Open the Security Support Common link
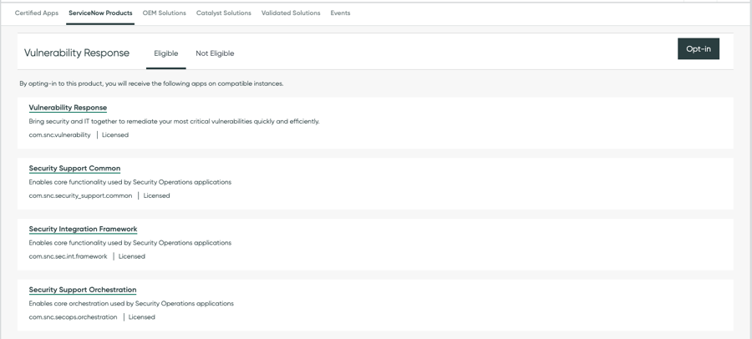 point(74,169)
